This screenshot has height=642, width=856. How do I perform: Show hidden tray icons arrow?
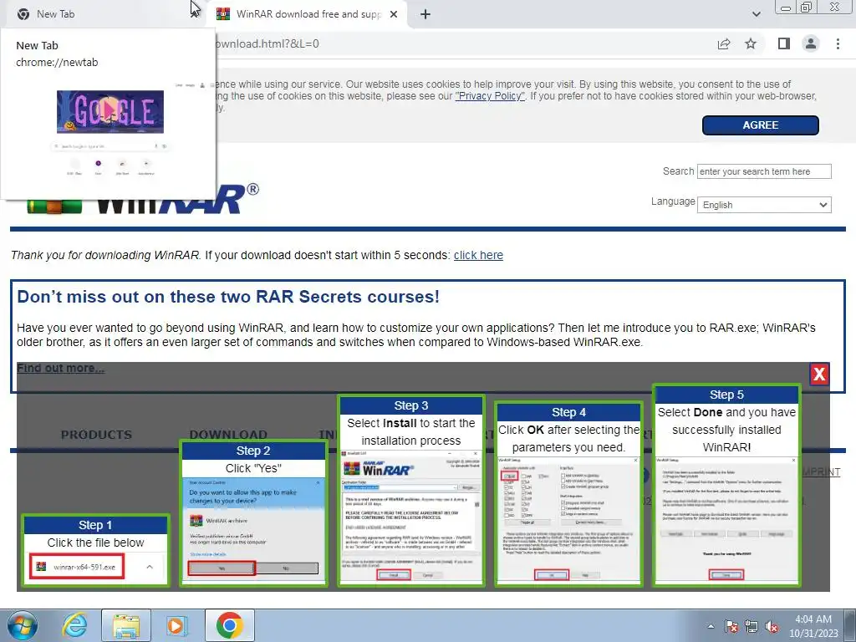point(711,626)
